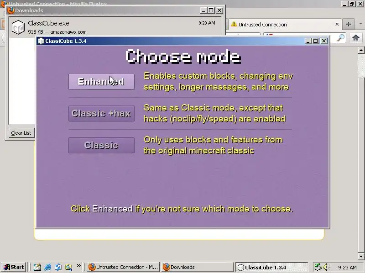Go to Firefox home page icon
Viewport: 365px width, 273px height.
(x=356, y=37)
